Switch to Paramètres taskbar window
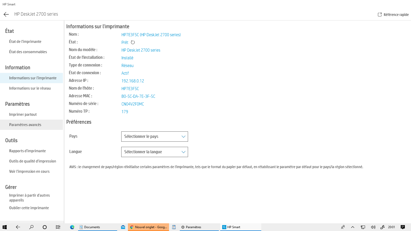Image resolution: width=411 pixels, height=231 pixels. (199, 227)
